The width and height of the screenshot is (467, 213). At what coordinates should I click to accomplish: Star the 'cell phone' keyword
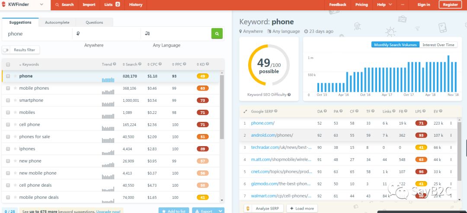pyautogui.click(x=15, y=125)
